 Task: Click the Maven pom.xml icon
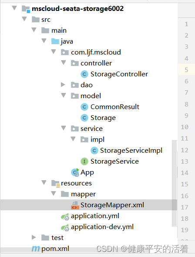click(35, 249)
